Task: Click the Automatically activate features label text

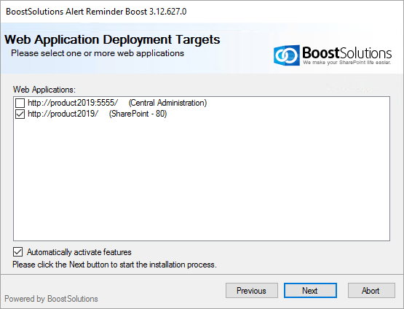Action: pos(79,252)
